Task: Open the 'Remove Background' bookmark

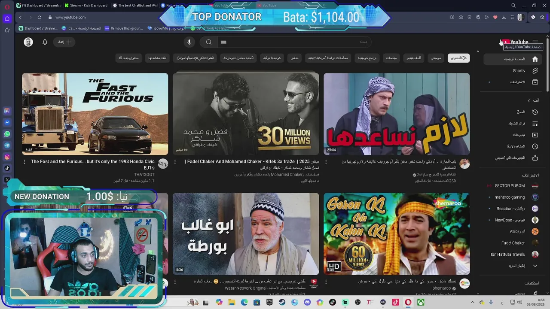Action: click(123, 28)
